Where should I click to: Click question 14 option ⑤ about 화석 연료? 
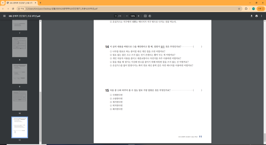151,65
